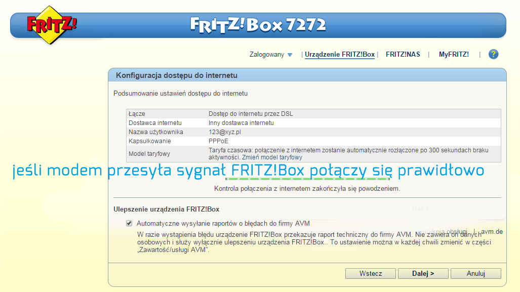Open the blue help question mark icon
520x292 pixels.
click(493, 54)
